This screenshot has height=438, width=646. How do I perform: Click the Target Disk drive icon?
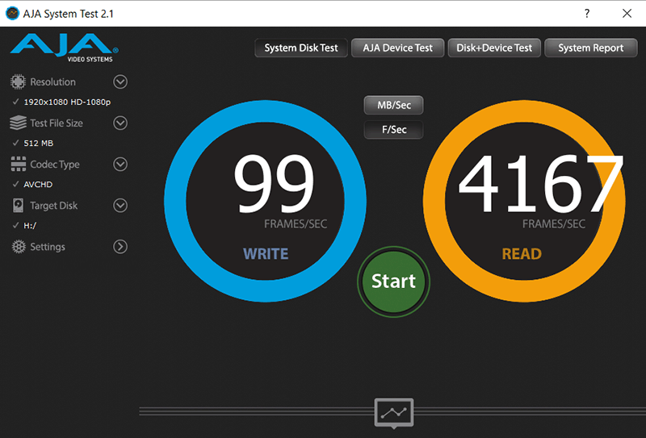tap(18, 205)
